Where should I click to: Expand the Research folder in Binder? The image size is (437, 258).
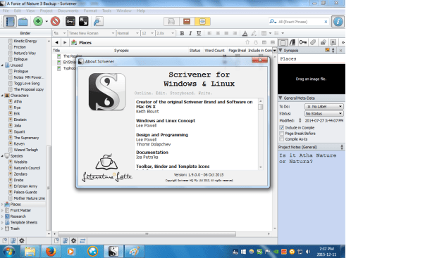pyautogui.click(x=2, y=217)
